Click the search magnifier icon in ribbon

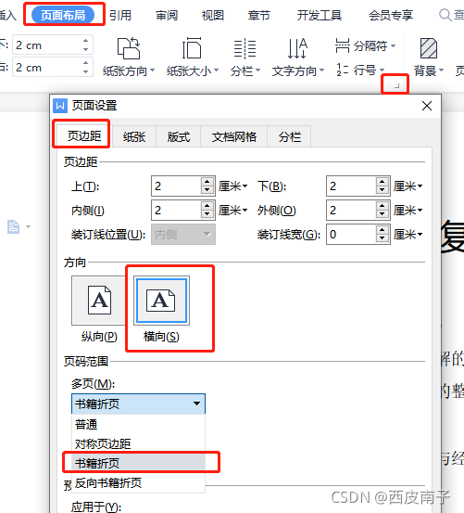[x=445, y=15]
